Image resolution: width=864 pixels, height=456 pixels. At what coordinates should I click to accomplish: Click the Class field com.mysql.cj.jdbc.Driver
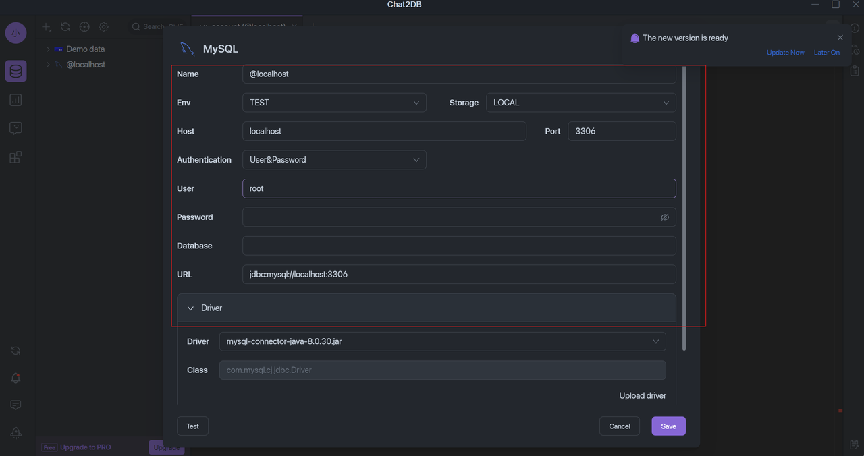442,370
